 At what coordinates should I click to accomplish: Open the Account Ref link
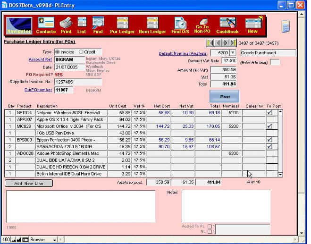click(40, 59)
